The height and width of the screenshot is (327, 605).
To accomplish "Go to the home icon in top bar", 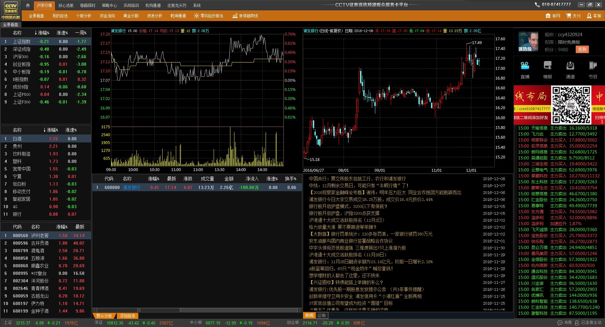I will coord(28,5).
